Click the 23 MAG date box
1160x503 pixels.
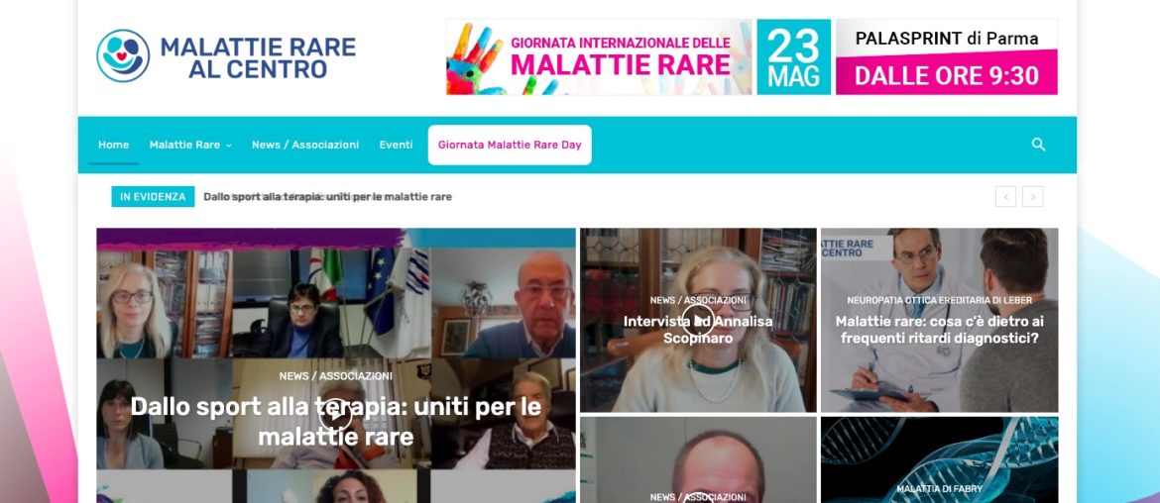793,56
